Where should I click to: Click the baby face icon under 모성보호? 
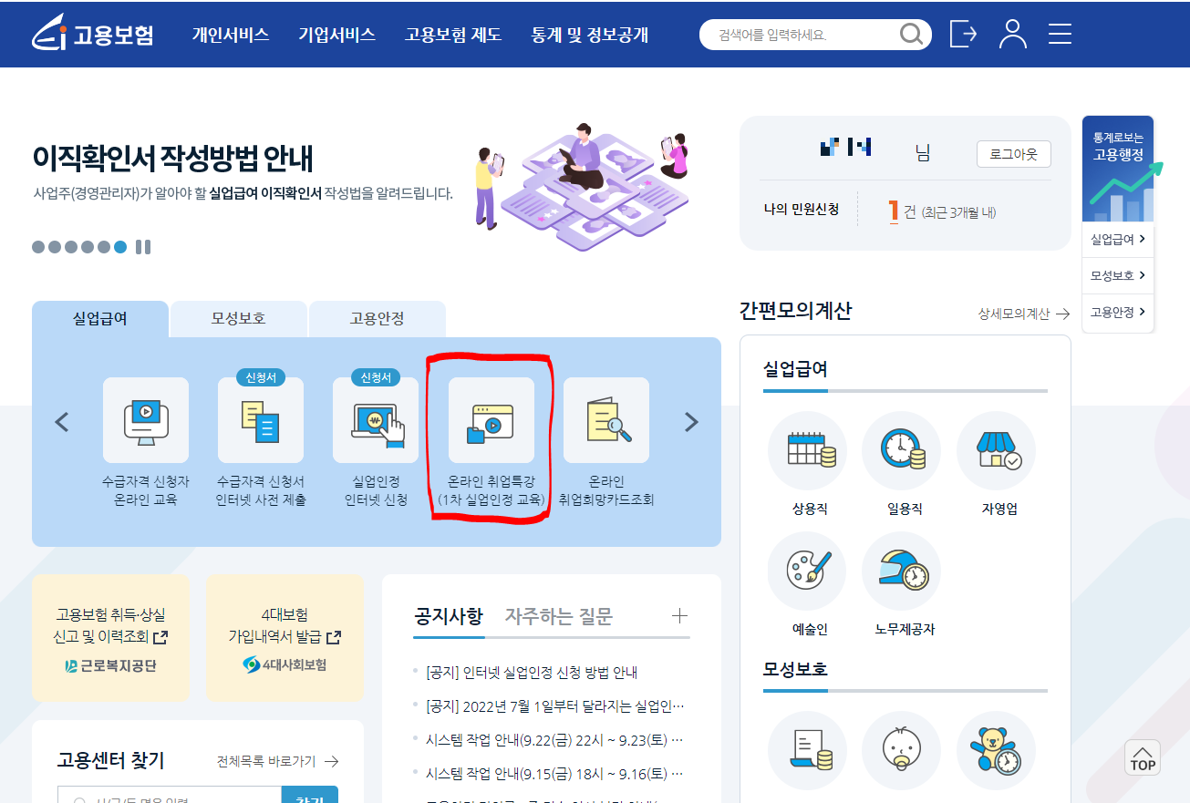tap(901, 750)
